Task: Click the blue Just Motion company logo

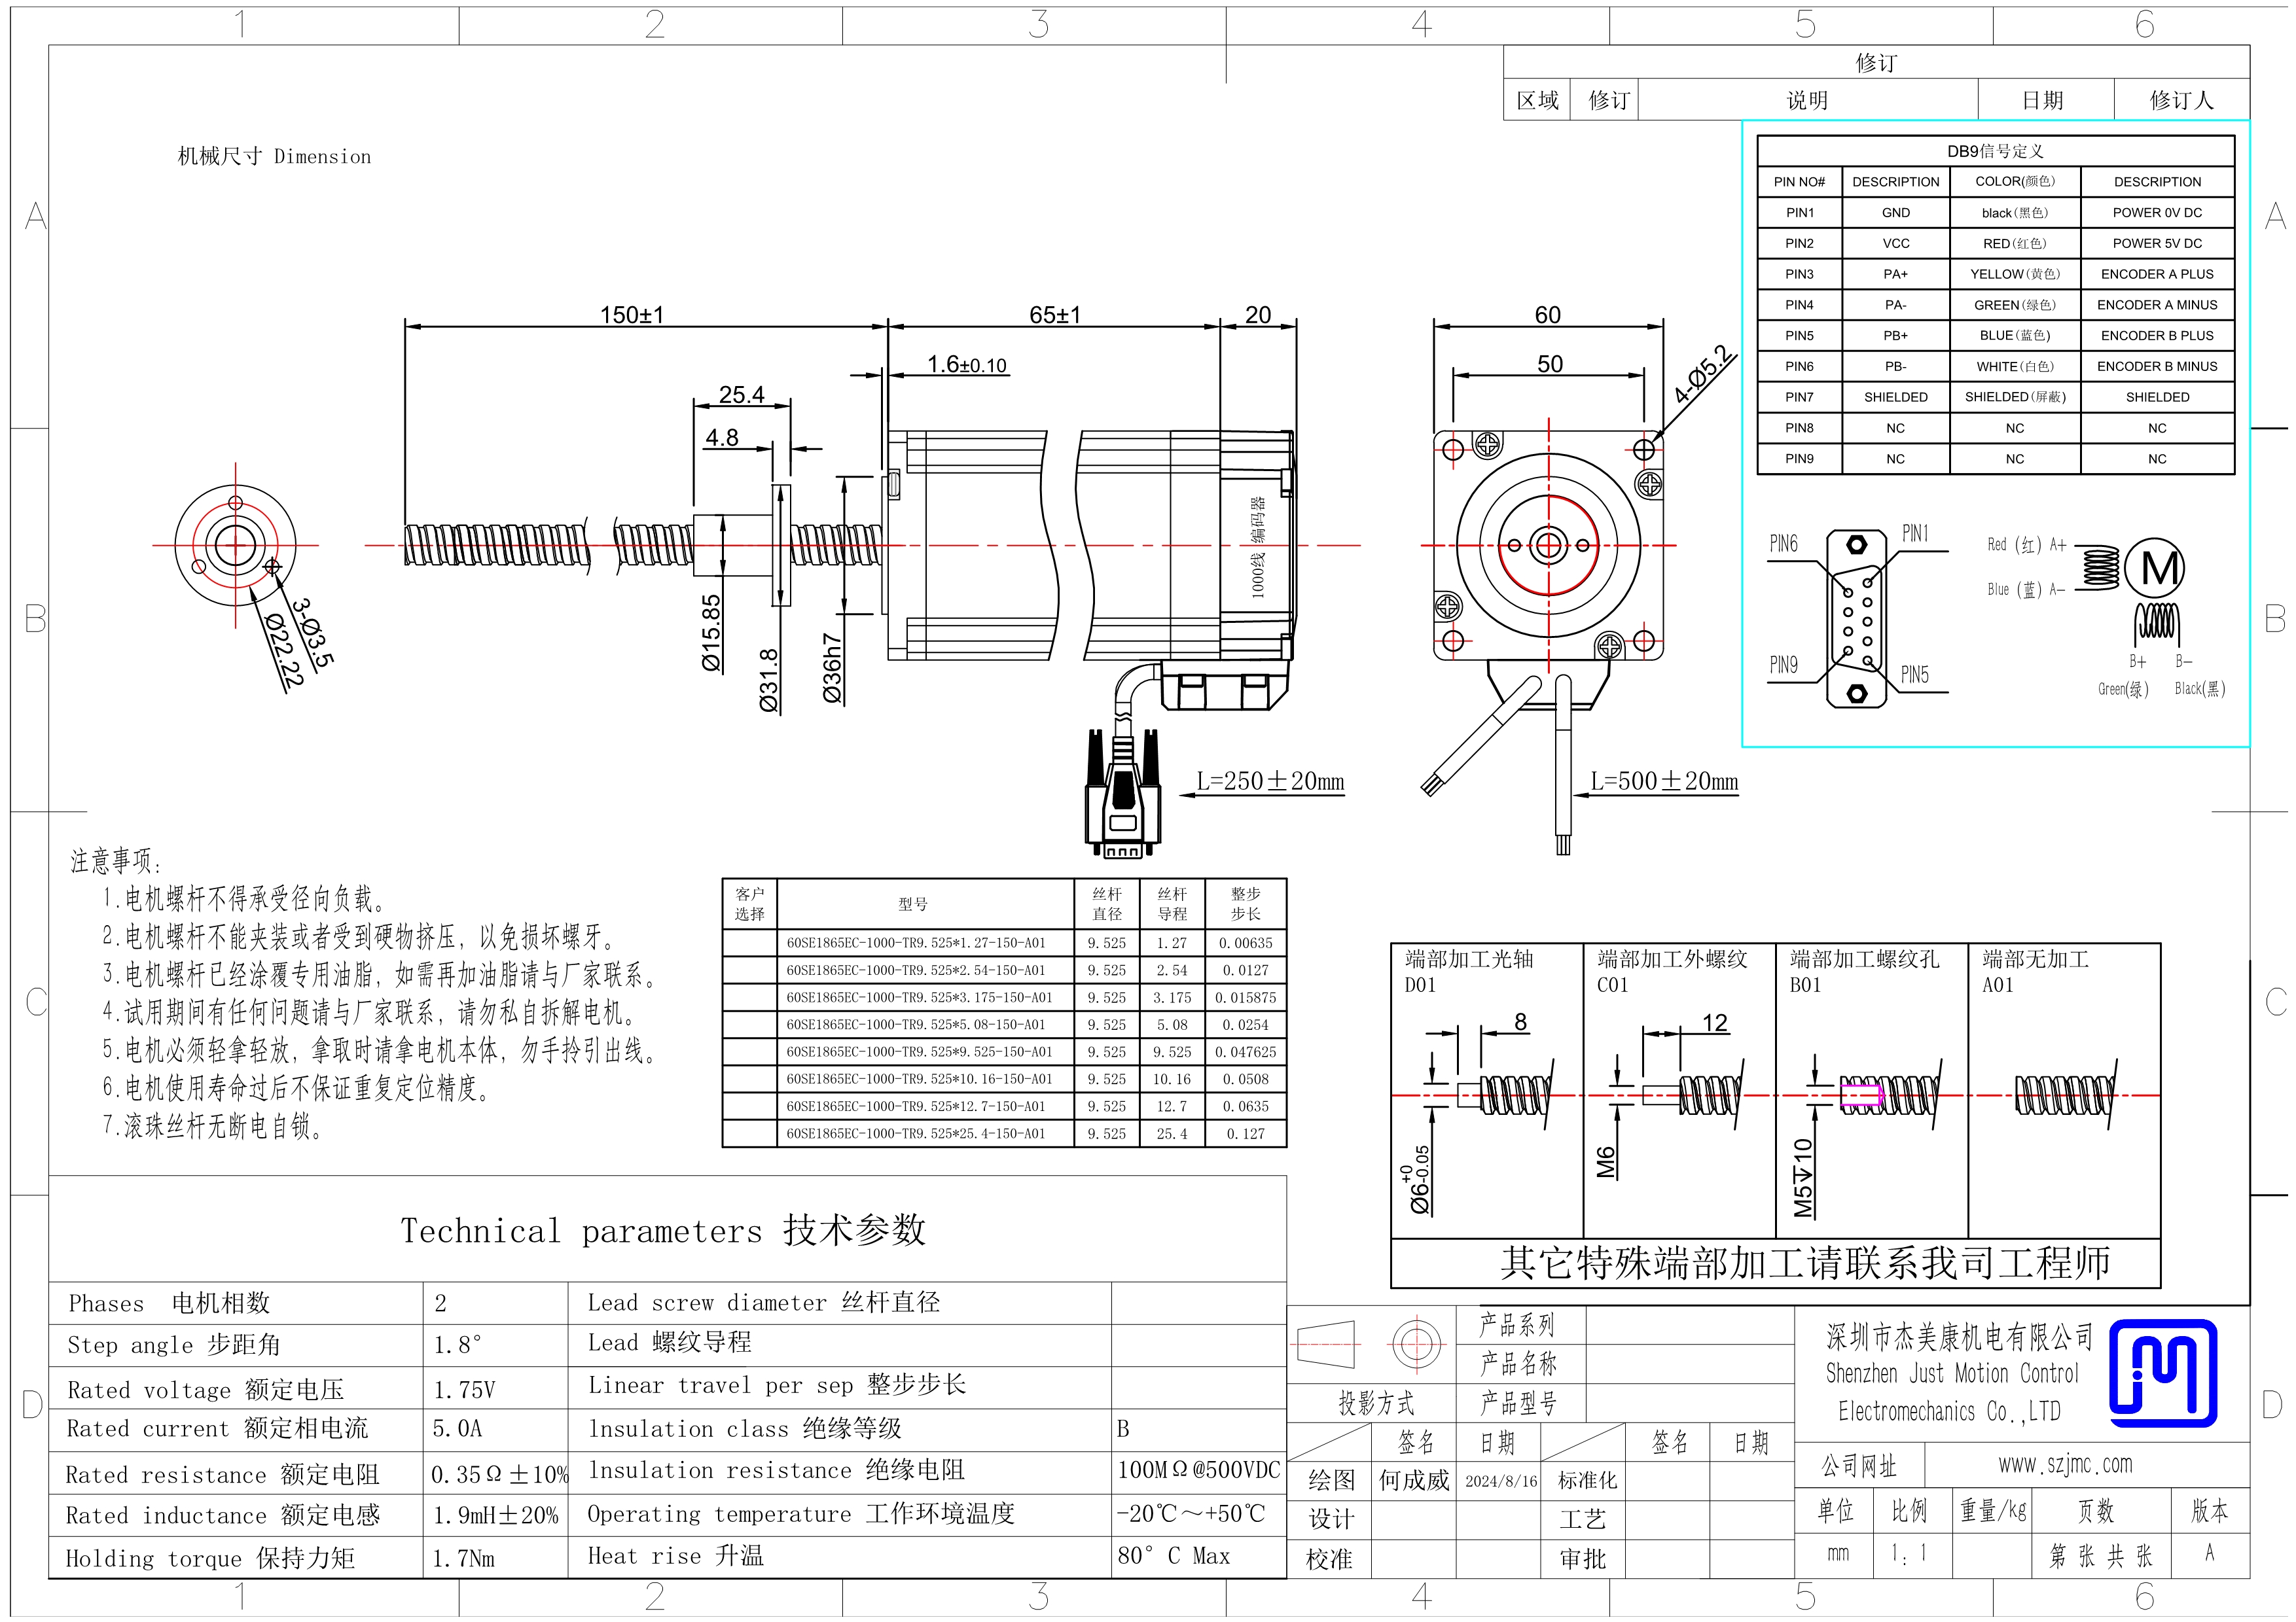Action: (2163, 1373)
